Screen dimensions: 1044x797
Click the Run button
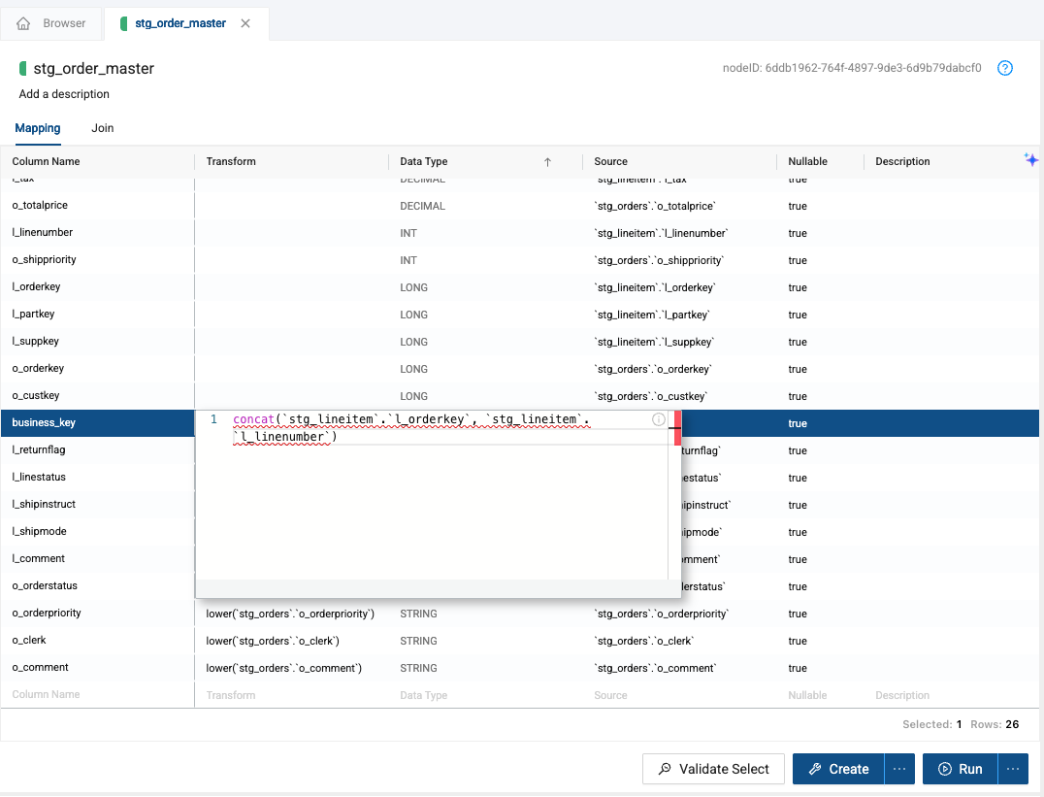tap(961, 769)
